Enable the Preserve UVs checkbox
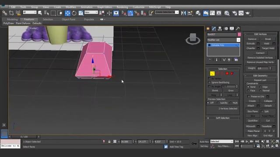The height and width of the screenshot is (157, 280). click(x=248, y=96)
